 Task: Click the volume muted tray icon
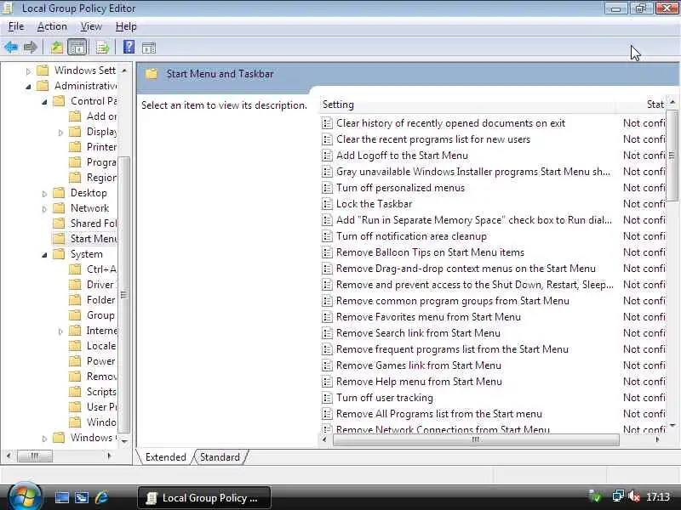(634, 496)
